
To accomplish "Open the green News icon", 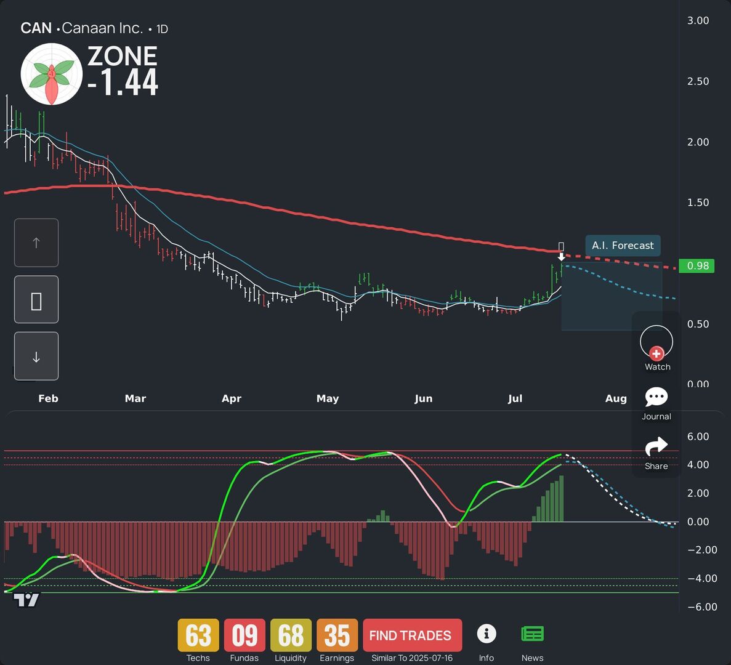I will coord(533,634).
